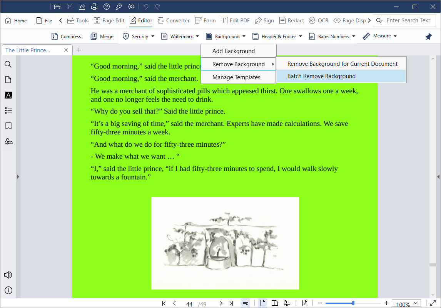Screen dimensions: 441x308
Task: Expand the Measure dropdown
Action: (395, 36)
